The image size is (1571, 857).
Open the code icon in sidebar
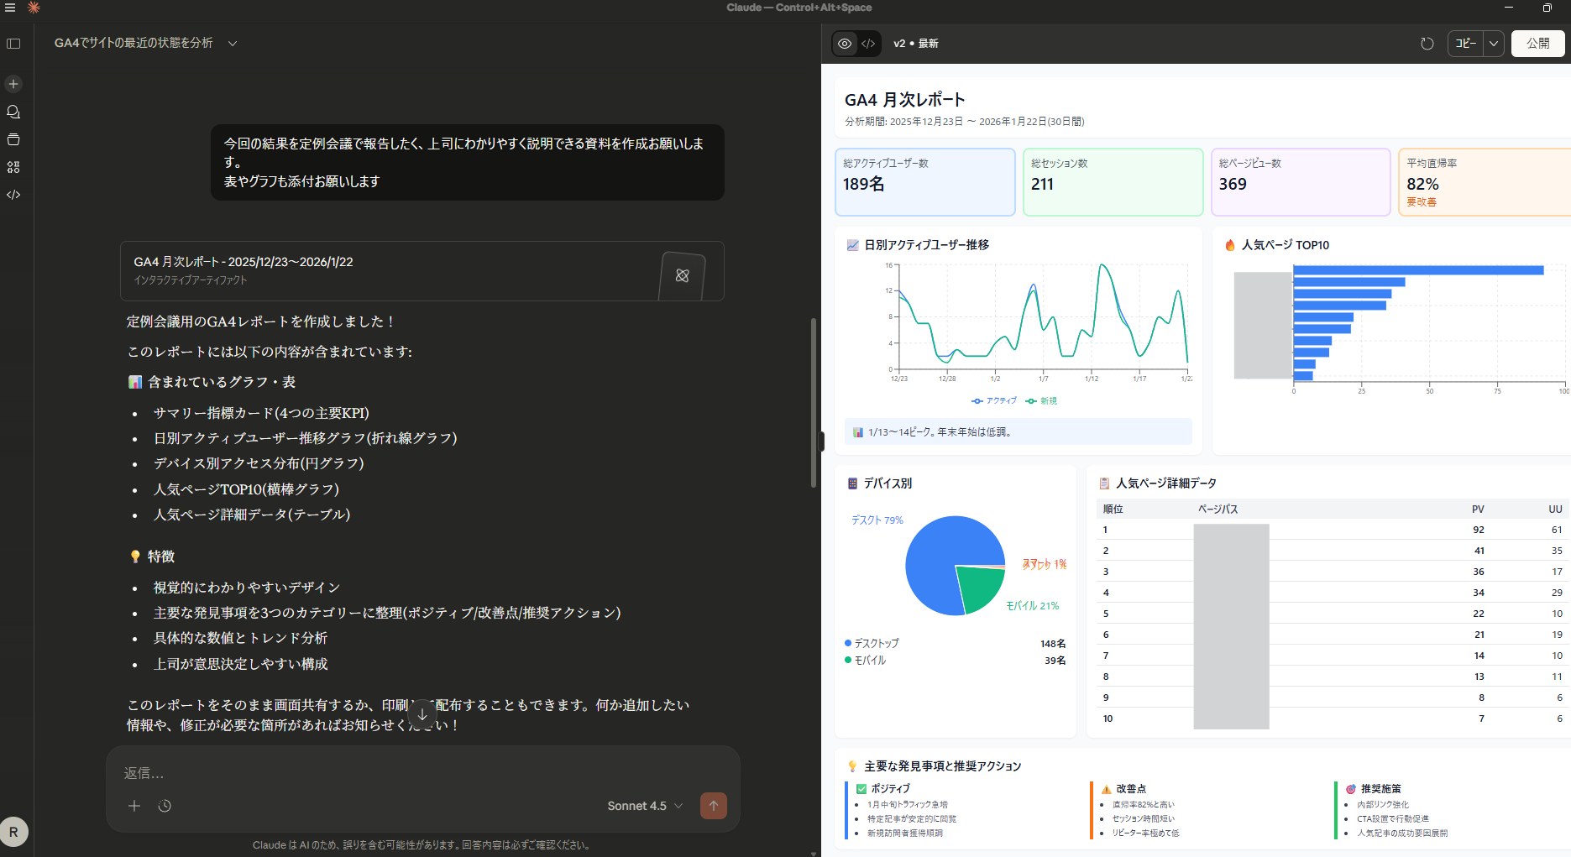coord(13,195)
